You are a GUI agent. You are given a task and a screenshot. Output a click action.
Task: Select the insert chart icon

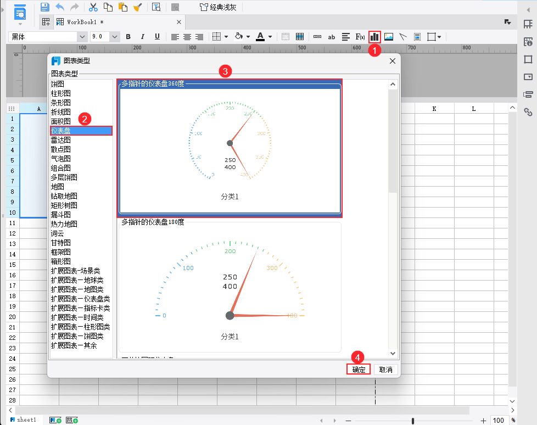[x=374, y=36]
